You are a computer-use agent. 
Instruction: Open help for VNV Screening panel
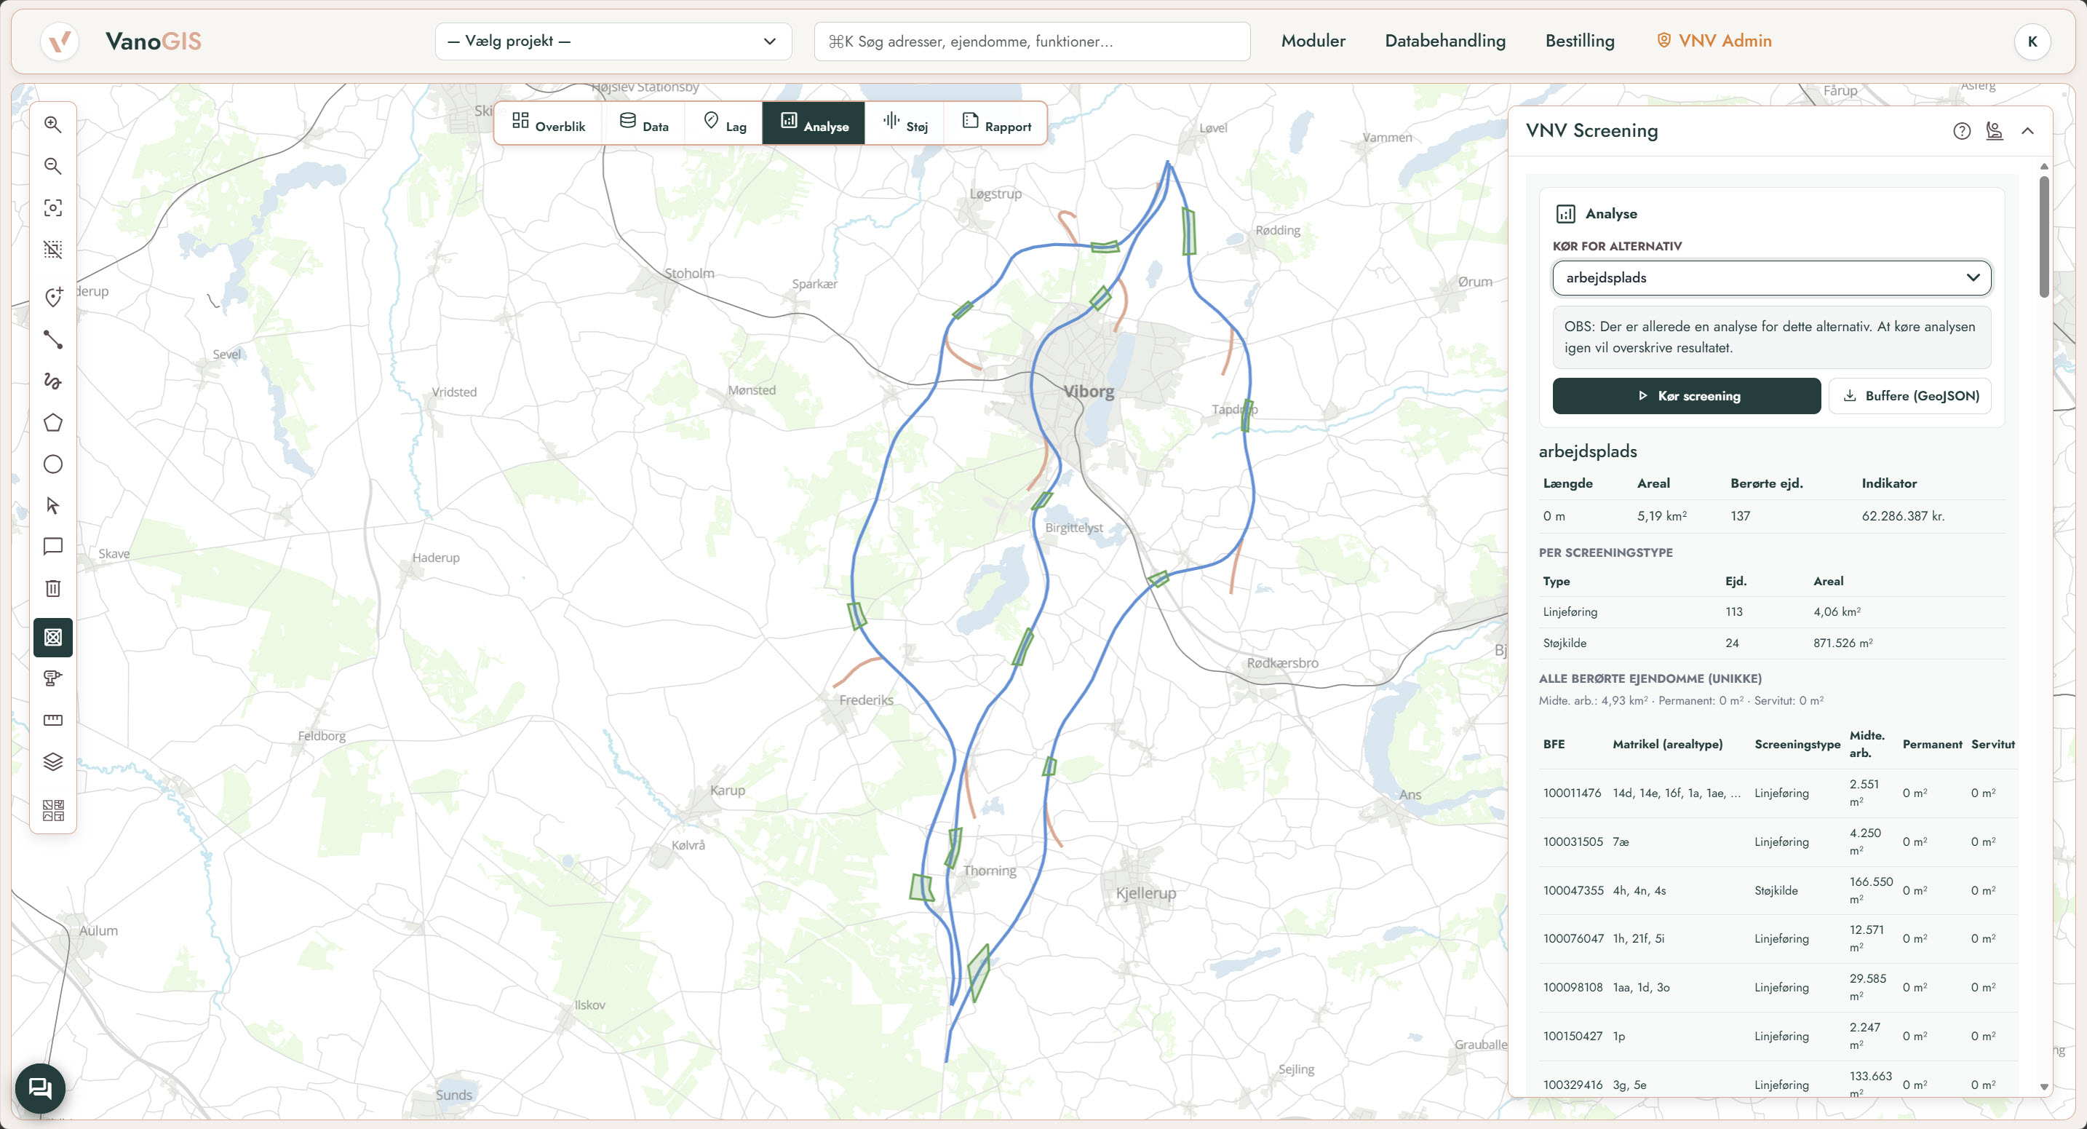tap(1961, 130)
